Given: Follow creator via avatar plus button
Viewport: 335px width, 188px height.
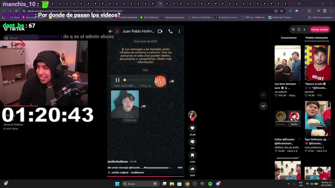Looking at the screenshot, I should click(192, 119).
